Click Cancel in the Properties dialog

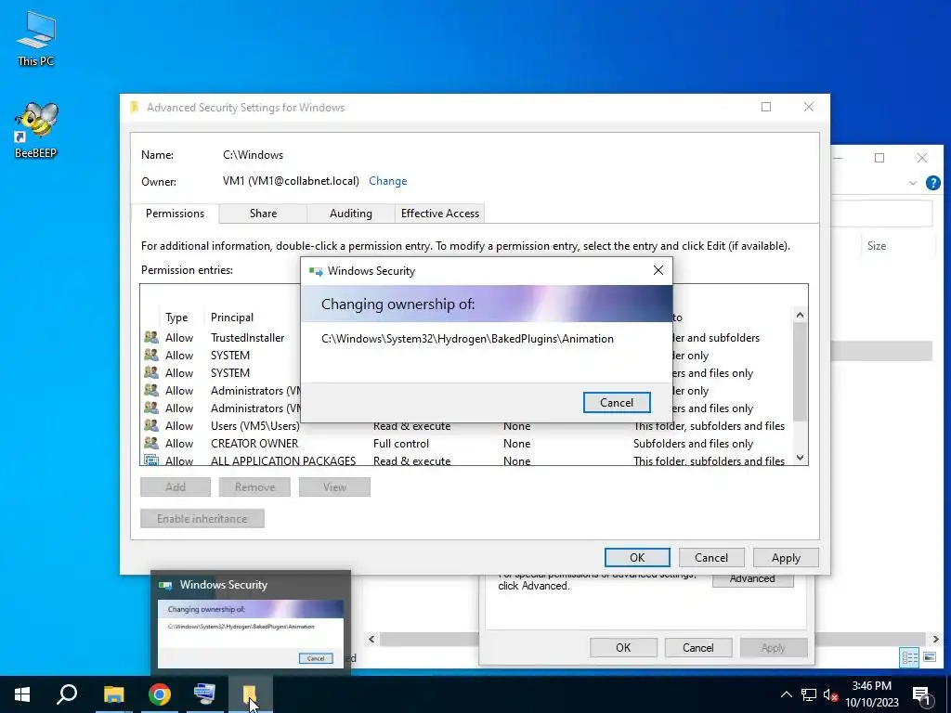click(698, 647)
